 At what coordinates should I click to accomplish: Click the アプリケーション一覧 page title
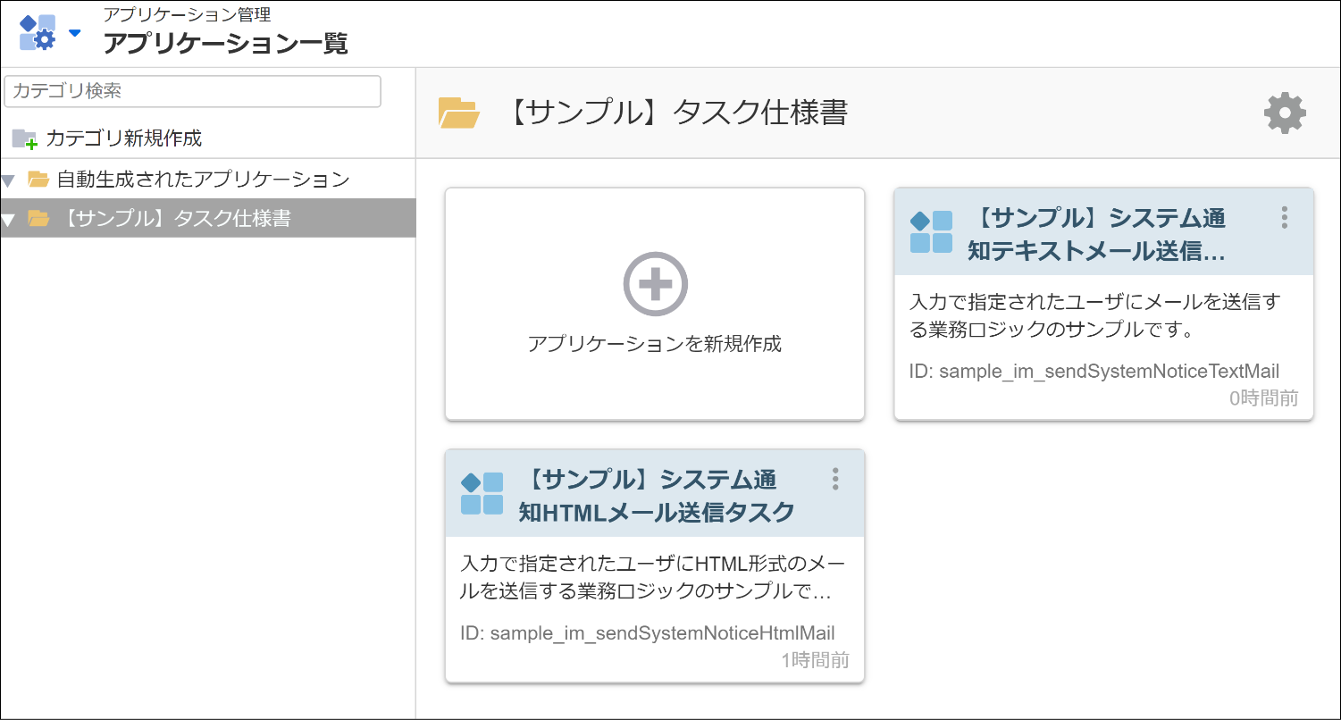point(226,43)
